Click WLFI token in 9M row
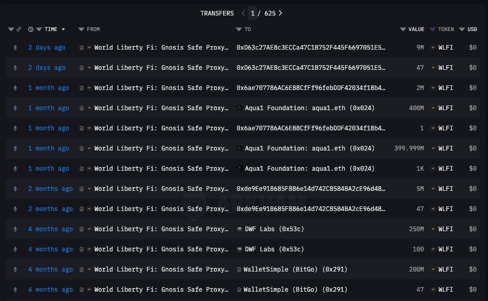 point(446,48)
